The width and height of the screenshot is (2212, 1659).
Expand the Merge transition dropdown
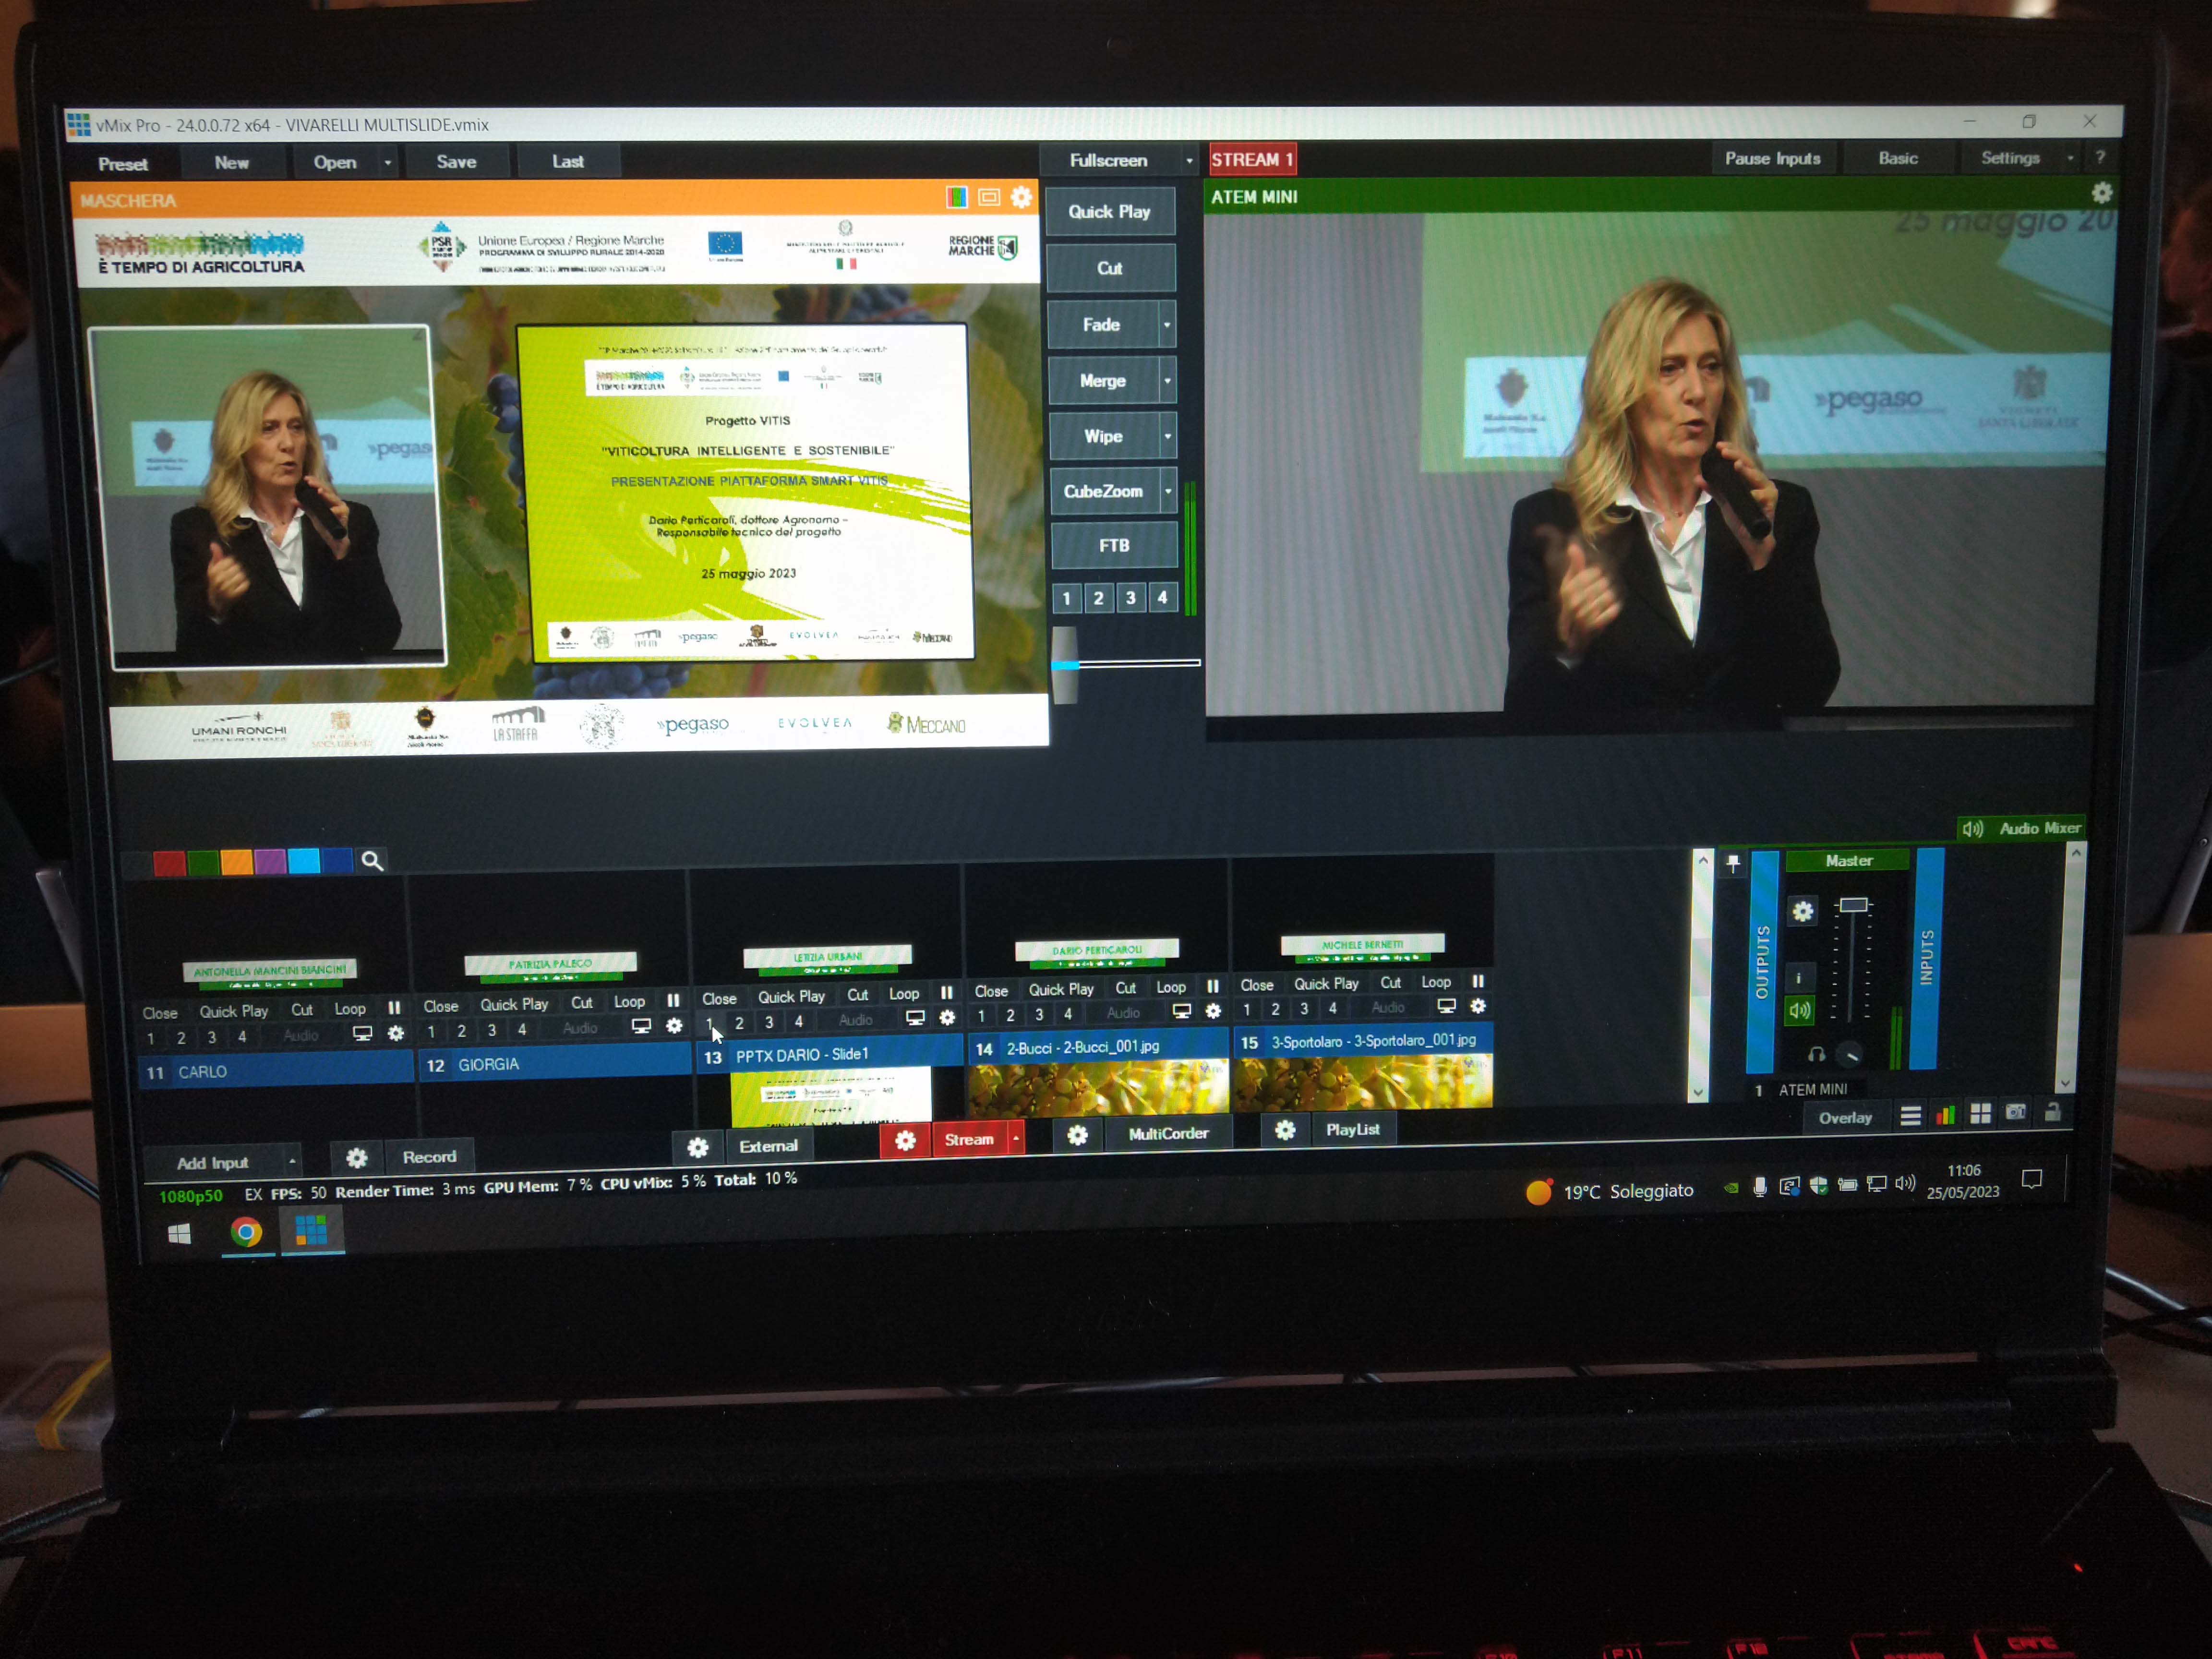click(1167, 380)
